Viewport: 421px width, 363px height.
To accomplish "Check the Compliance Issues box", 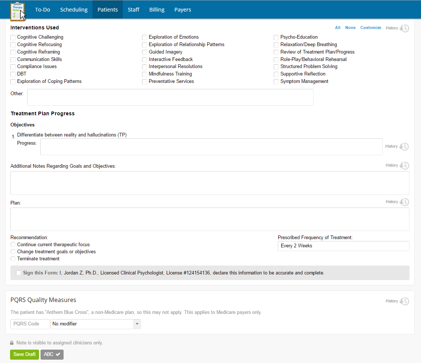I will pos(13,67).
